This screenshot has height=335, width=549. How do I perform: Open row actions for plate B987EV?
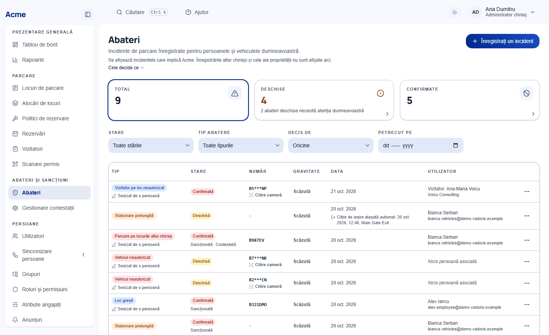(527, 240)
